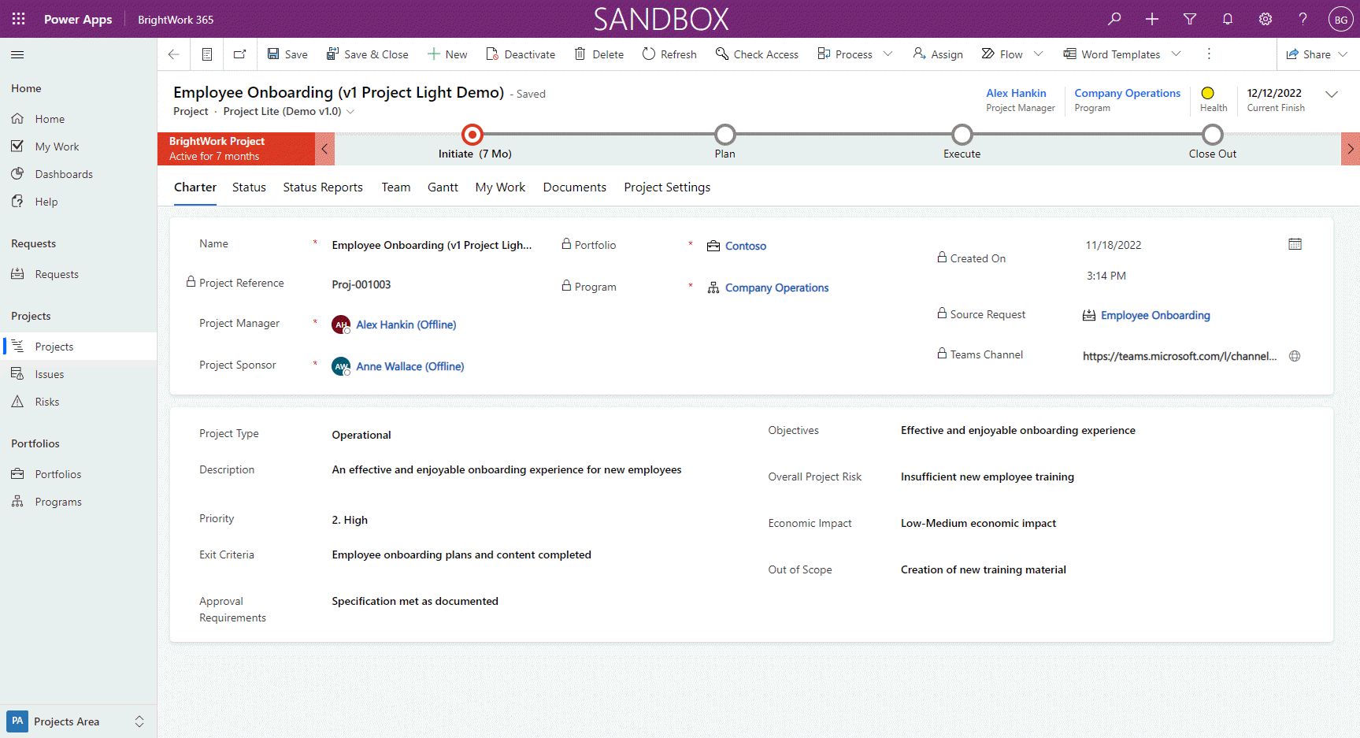
Task: Open the record set navigator icon
Action: tap(206, 54)
